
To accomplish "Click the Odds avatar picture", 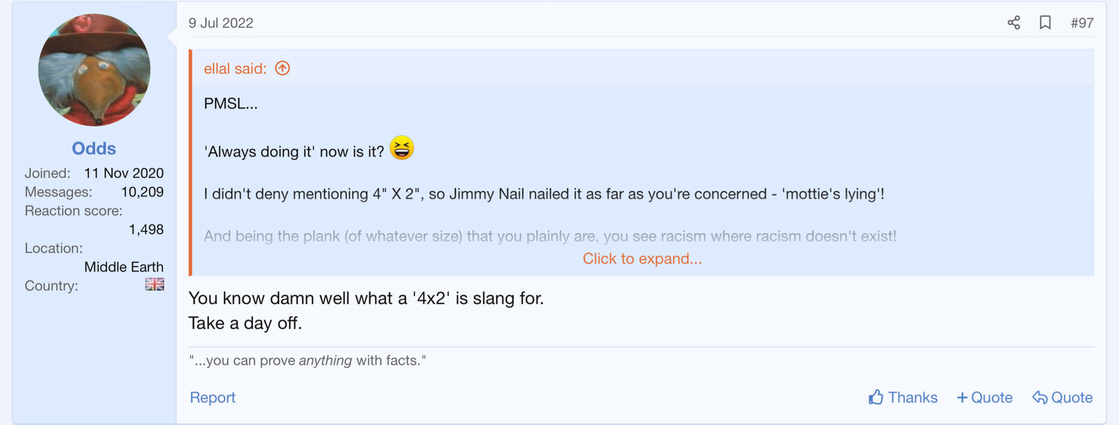I will pyautogui.click(x=94, y=70).
